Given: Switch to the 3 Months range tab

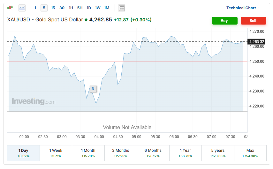Looking at the screenshot, I should (121, 153).
